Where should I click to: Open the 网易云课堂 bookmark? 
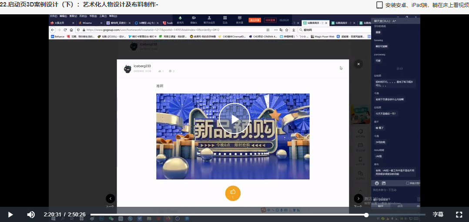click(173, 37)
